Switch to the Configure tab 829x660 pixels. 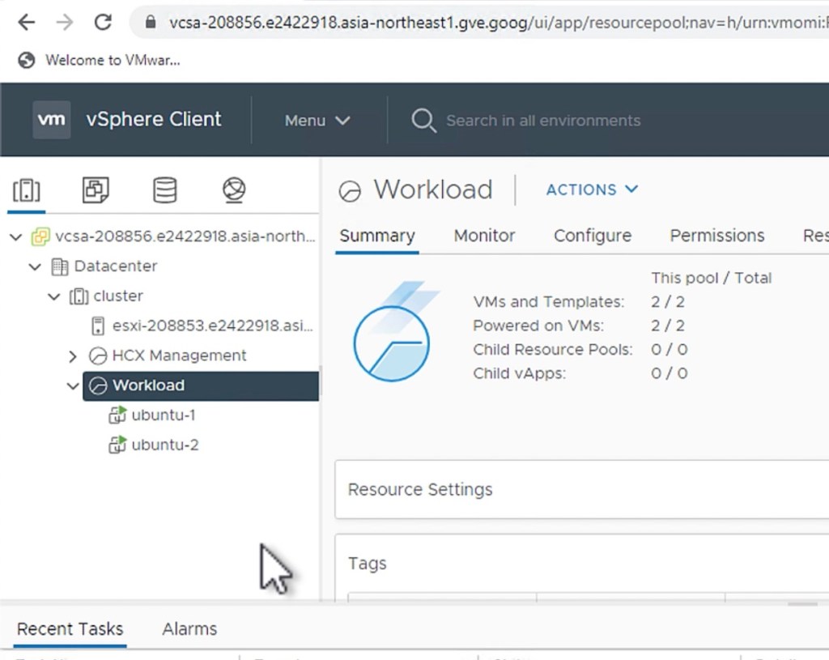point(592,236)
